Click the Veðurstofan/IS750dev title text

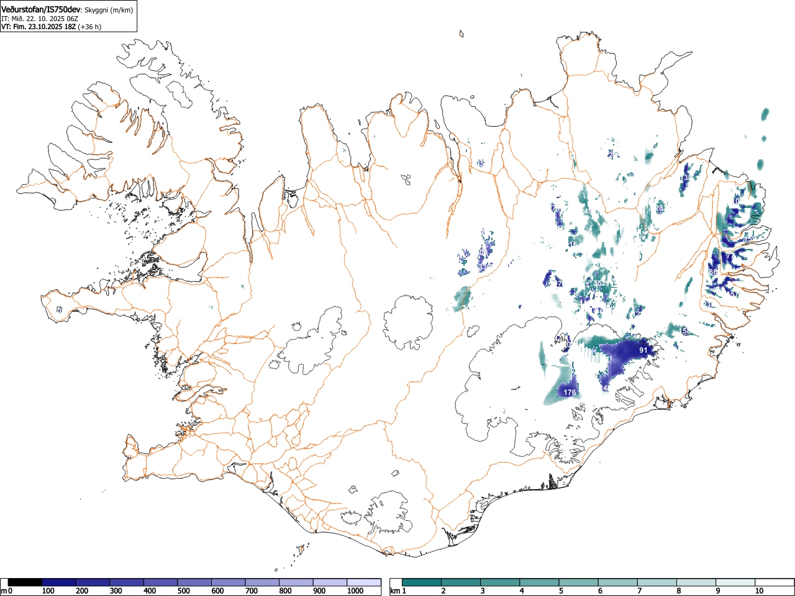pos(41,9)
